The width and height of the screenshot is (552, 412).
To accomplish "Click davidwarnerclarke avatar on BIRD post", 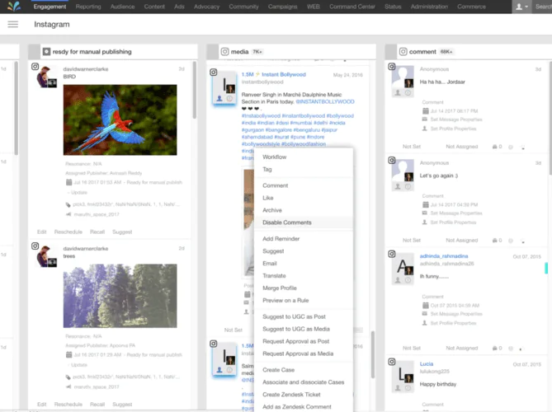I will (47, 77).
